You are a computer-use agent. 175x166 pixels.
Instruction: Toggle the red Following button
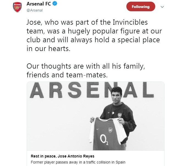point(141,7)
